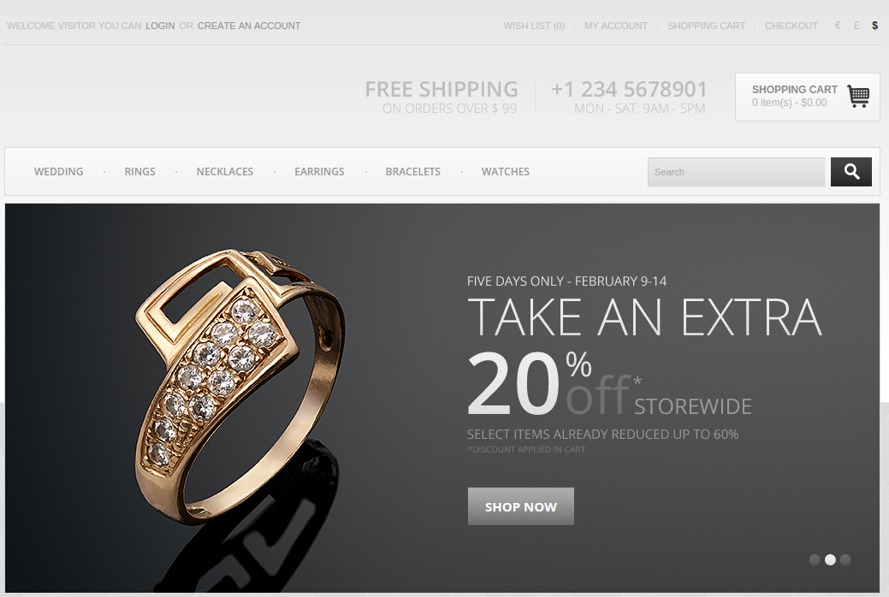
Task: Focus the Search text field
Action: 737,172
